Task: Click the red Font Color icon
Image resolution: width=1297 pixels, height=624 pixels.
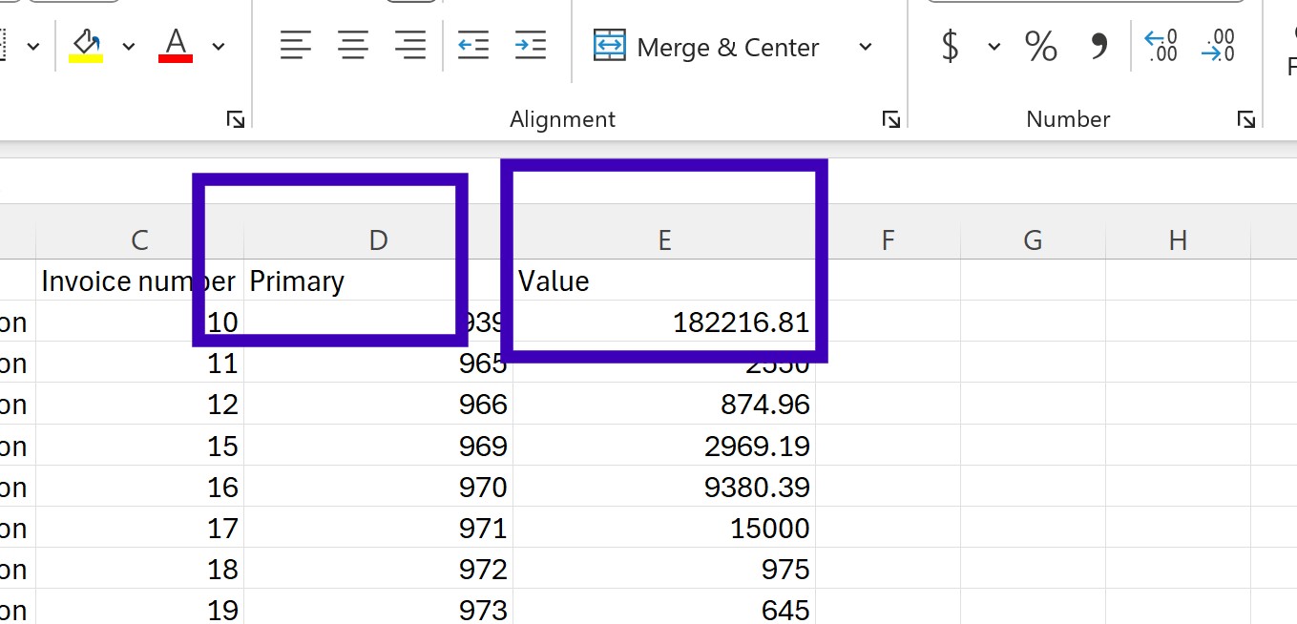Action: 176,45
